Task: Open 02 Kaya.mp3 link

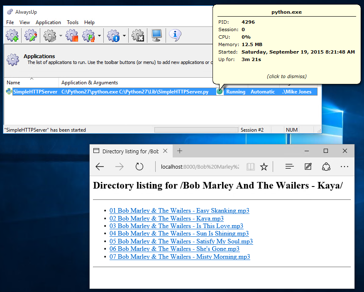Action: point(166,218)
